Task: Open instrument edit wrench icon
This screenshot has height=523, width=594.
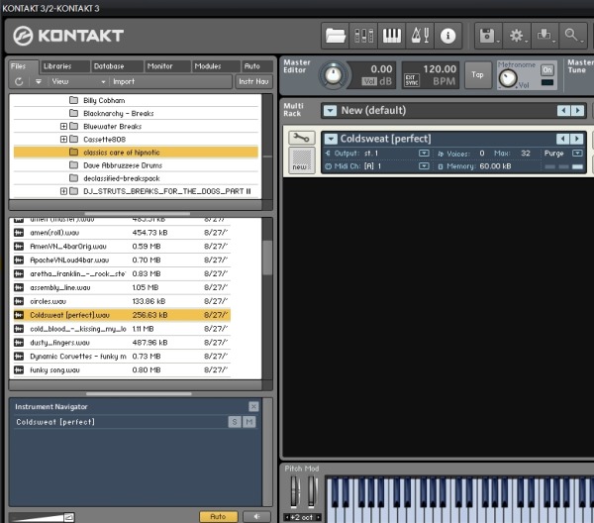Action: point(302,138)
